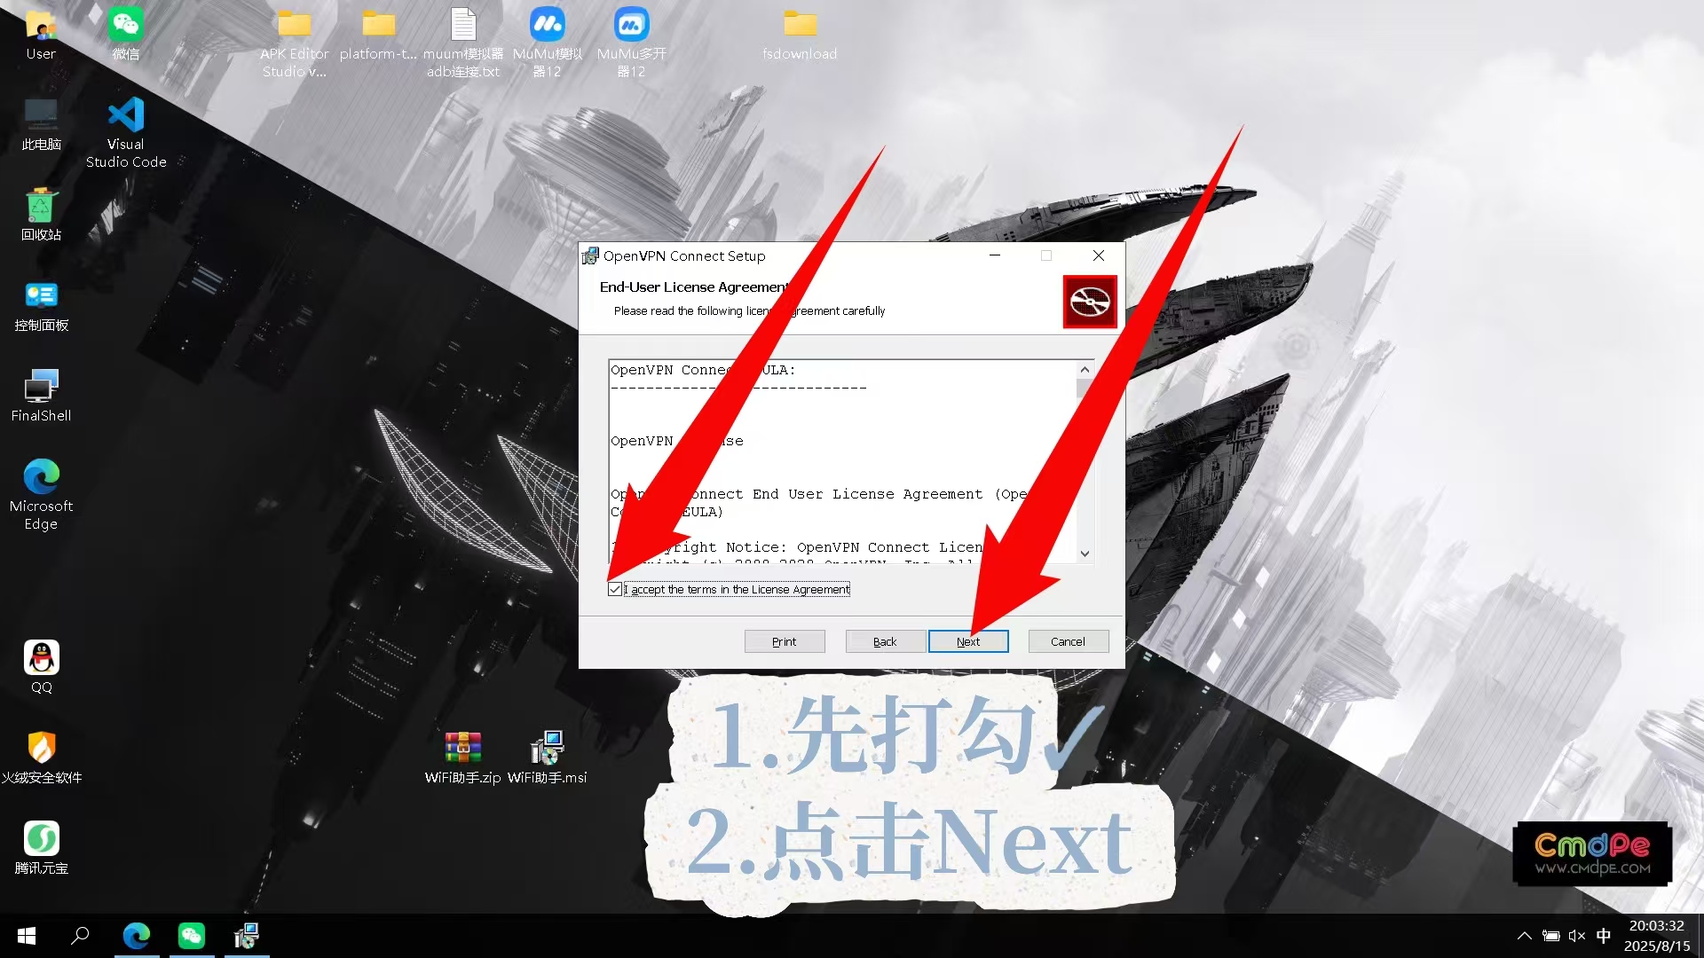Open 此电脑 (This PC) icon
Viewport: 1704px width, 958px height.
point(41,126)
